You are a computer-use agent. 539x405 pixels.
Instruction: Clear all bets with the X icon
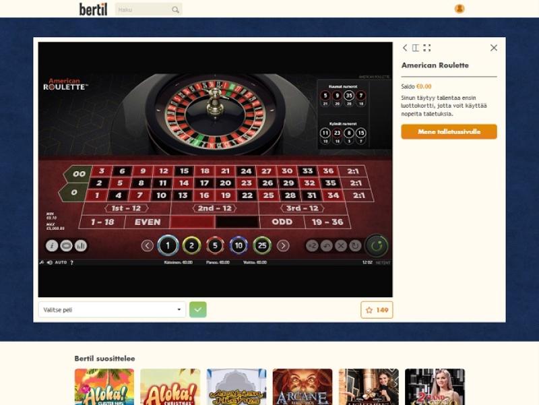341,246
